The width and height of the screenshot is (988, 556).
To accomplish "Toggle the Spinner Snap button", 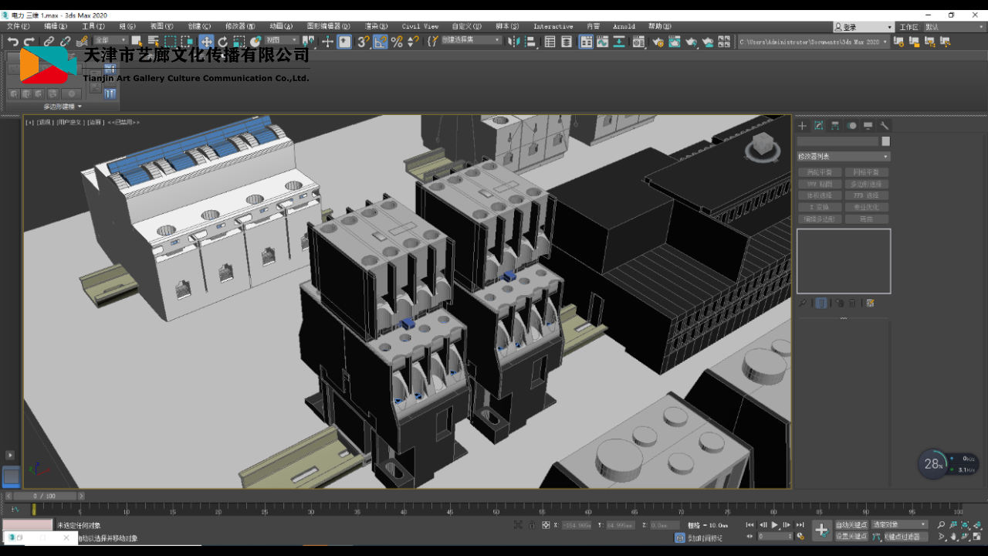I will tap(414, 42).
